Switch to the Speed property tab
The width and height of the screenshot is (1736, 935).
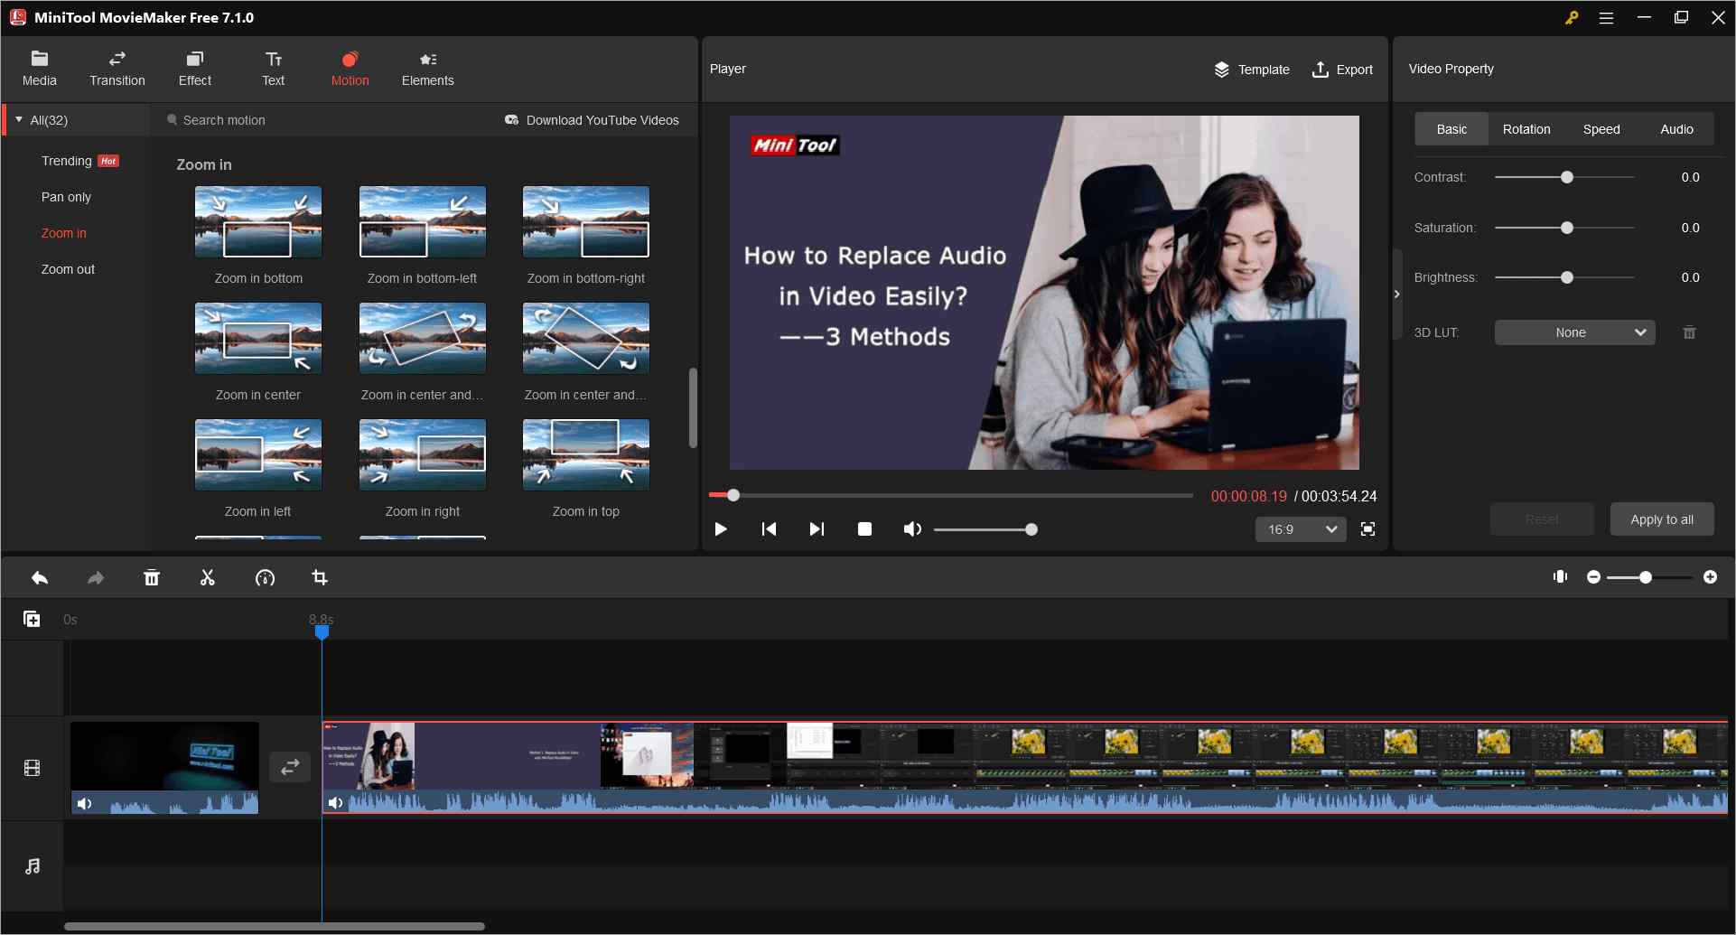[1601, 129]
